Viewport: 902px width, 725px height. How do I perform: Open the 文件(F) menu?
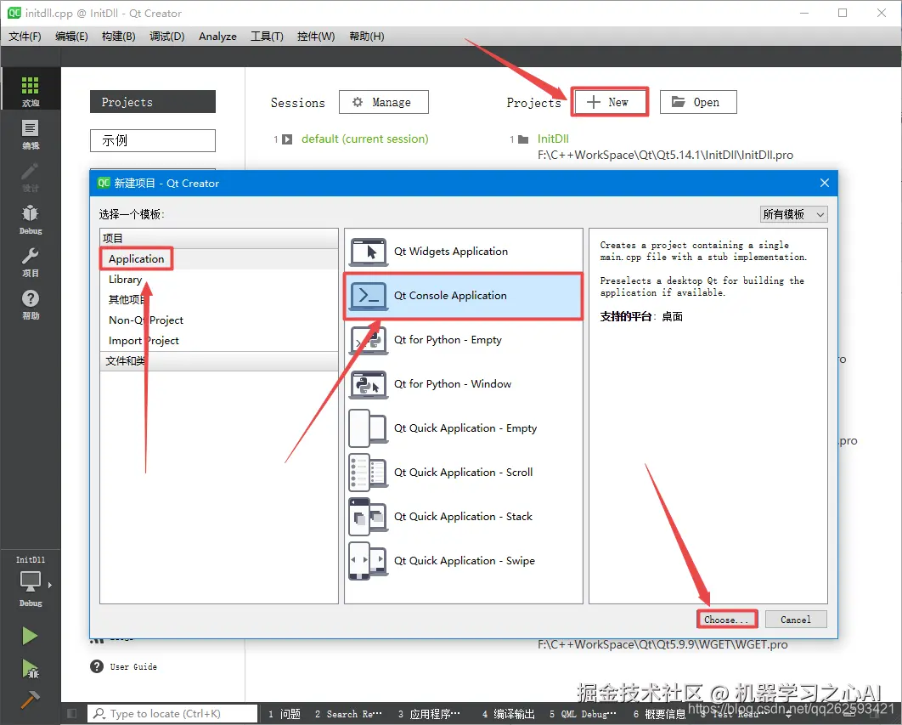click(25, 37)
